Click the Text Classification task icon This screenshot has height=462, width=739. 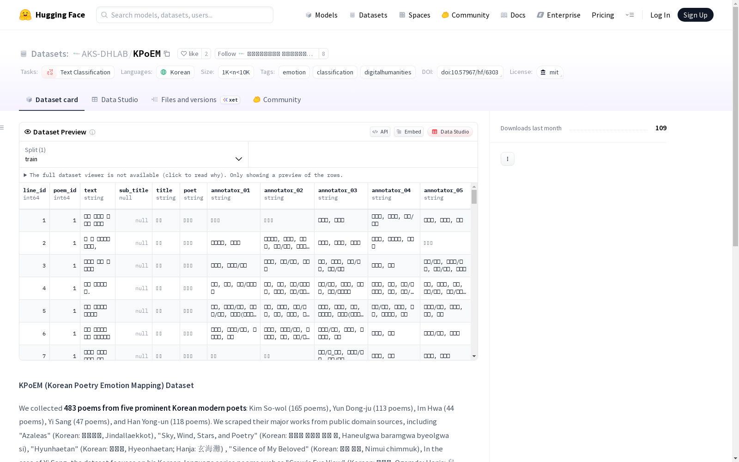[50, 72]
